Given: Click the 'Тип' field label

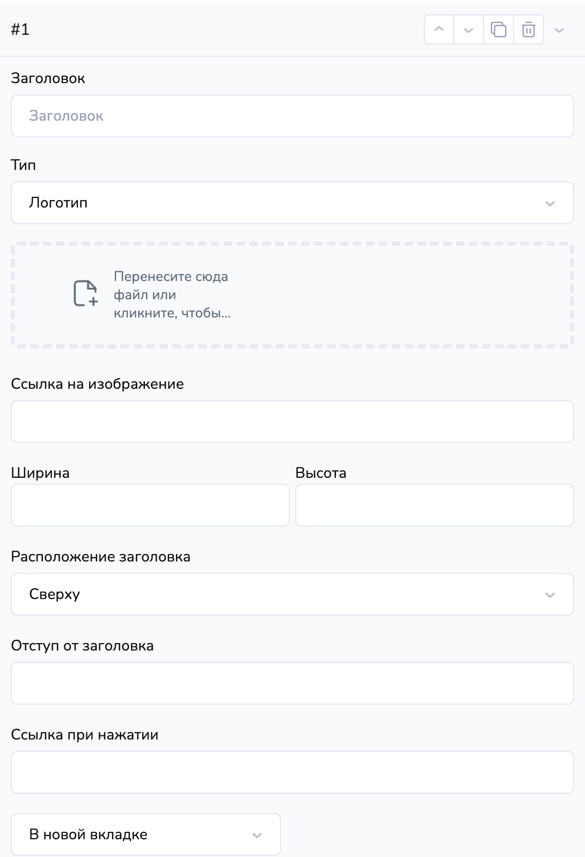Looking at the screenshot, I should point(23,165).
